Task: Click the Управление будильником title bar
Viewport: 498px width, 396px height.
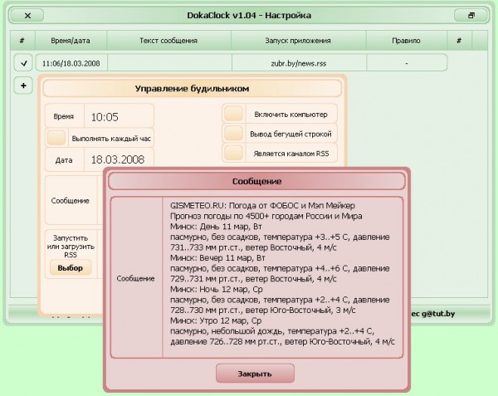Action: 193,88
